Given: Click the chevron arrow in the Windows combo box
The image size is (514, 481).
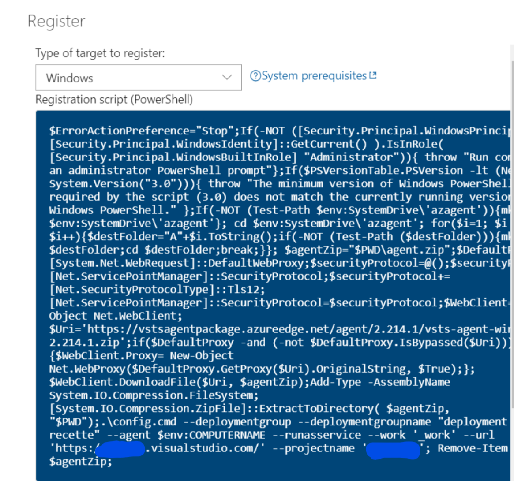Looking at the screenshot, I should point(227,78).
